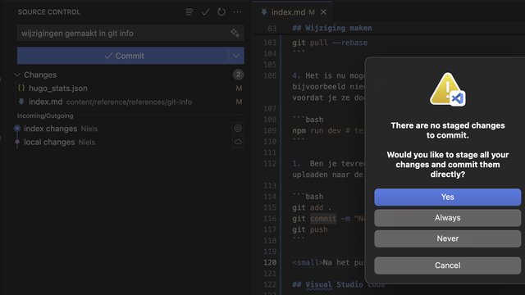This screenshot has height=295, width=525.
Task: Click the markdown icon beside index.md in changes
Action: pyautogui.click(x=21, y=102)
